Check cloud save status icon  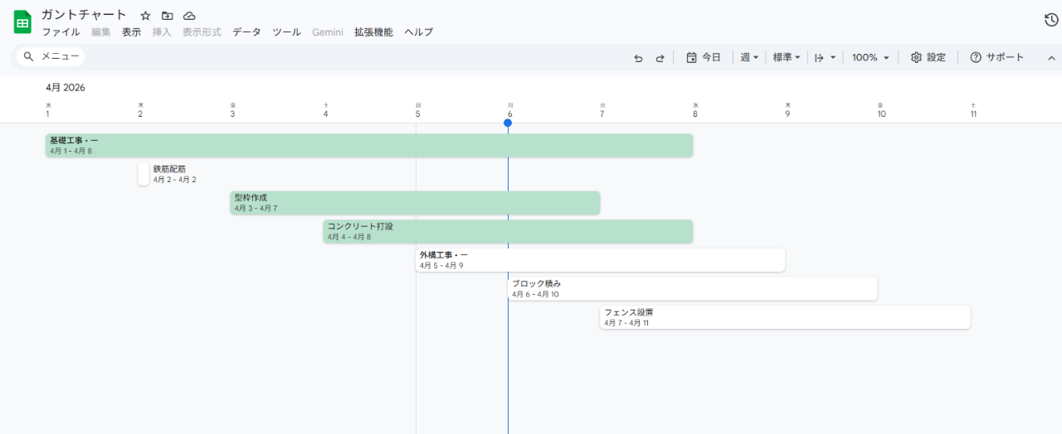tap(189, 16)
